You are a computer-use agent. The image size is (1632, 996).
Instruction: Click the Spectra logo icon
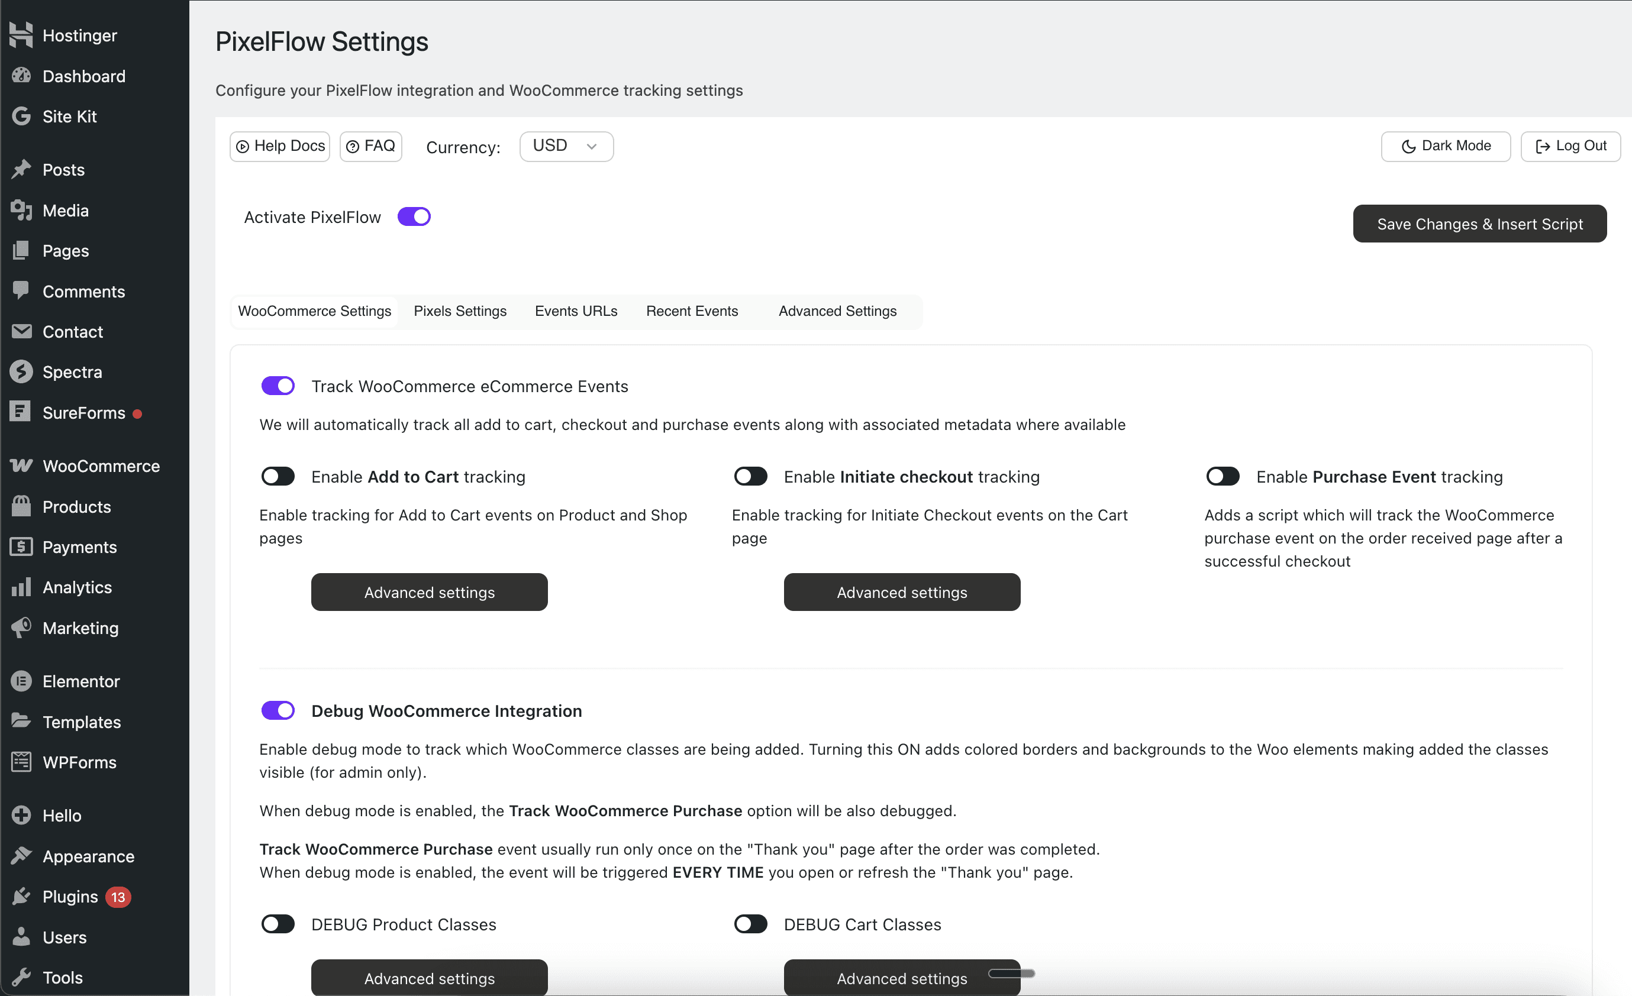tap(21, 371)
